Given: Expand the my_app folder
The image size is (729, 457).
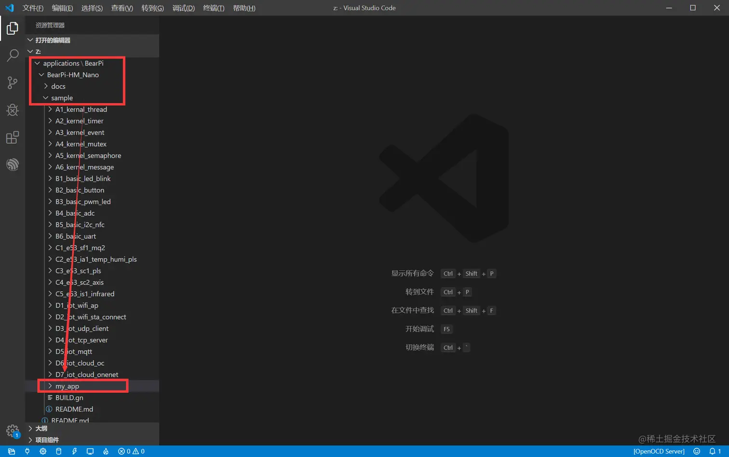Looking at the screenshot, I should pos(92,386).
